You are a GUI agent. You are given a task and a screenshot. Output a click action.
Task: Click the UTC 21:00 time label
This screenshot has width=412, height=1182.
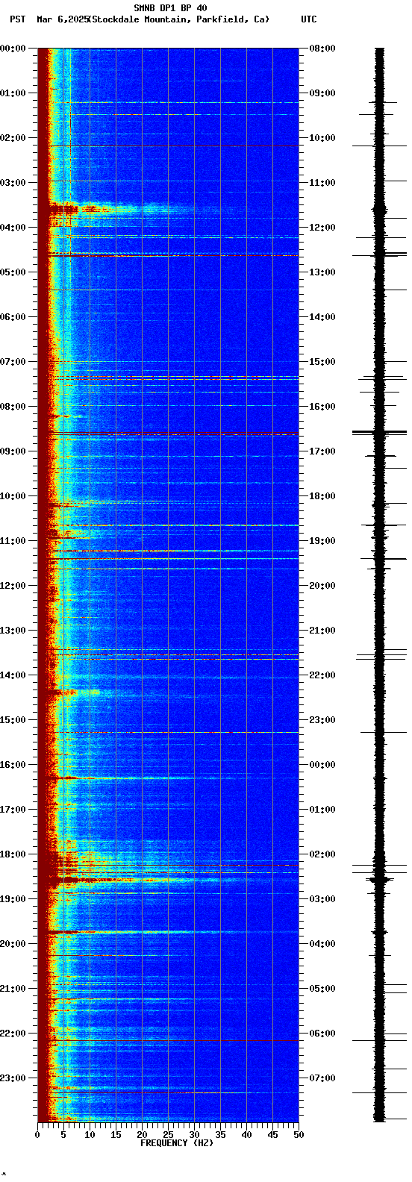pyautogui.click(x=322, y=631)
